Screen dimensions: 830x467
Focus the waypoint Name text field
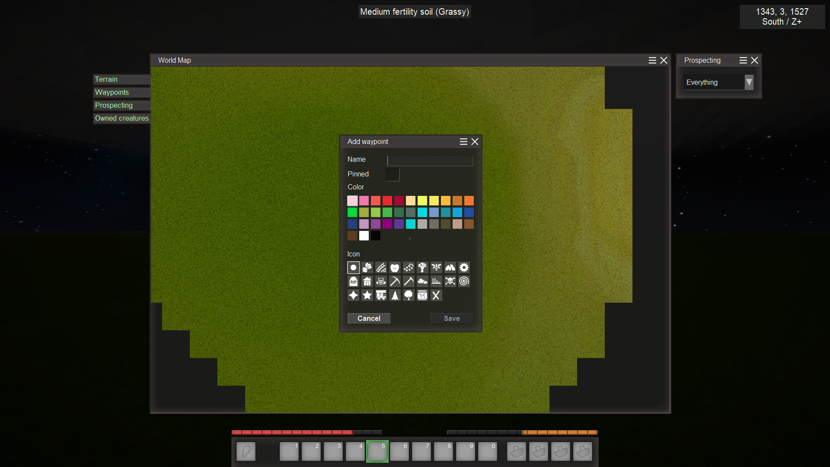(x=430, y=160)
